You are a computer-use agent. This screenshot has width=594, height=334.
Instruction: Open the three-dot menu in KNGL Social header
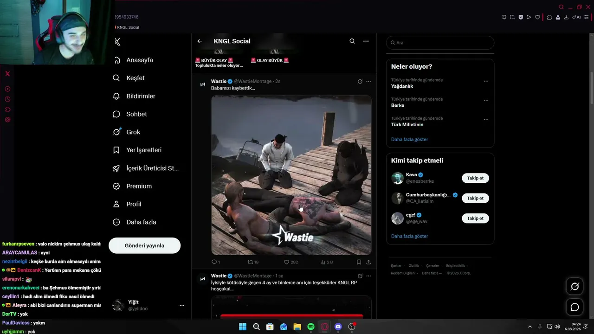(366, 41)
